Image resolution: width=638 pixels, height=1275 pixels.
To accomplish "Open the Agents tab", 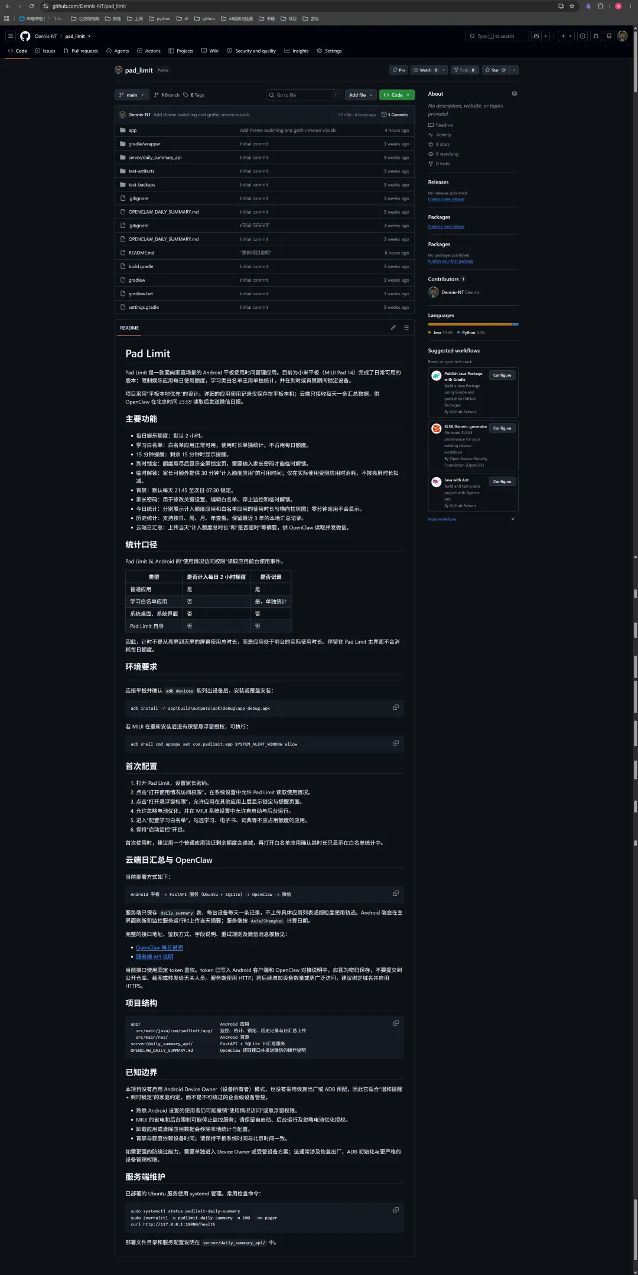I will click(x=118, y=51).
